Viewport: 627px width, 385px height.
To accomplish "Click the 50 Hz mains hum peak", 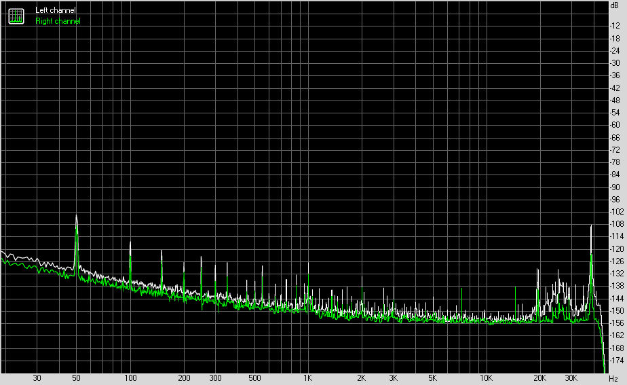I will click(76, 216).
